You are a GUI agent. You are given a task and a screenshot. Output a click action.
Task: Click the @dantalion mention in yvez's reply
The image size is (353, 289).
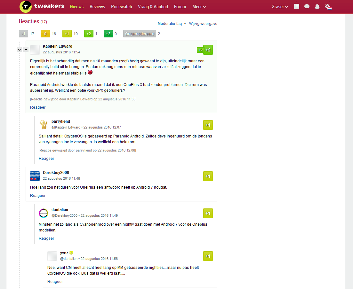coord(69,259)
